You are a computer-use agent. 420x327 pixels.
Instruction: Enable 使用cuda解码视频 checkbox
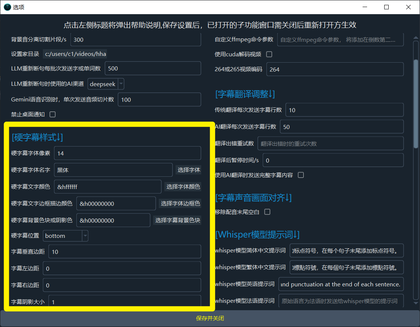(269, 54)
